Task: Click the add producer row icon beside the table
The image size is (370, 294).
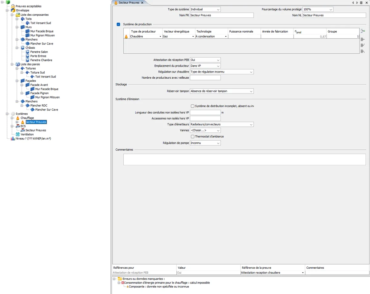Action: tap(363, 31)
